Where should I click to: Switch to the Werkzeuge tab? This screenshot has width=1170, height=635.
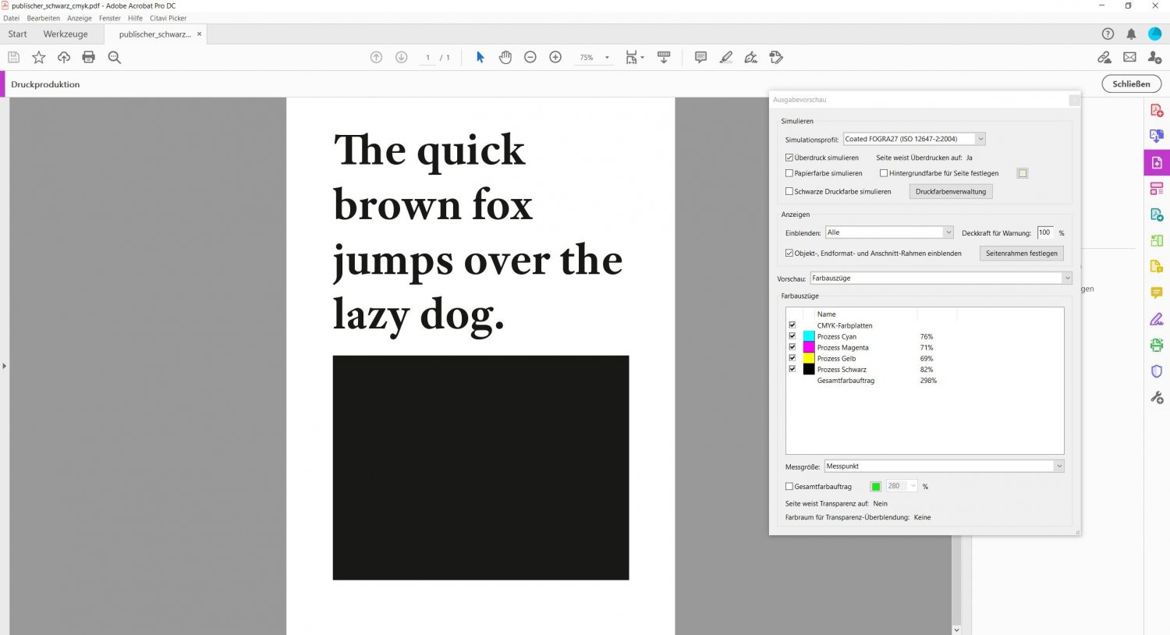click(x=66, y=34)
